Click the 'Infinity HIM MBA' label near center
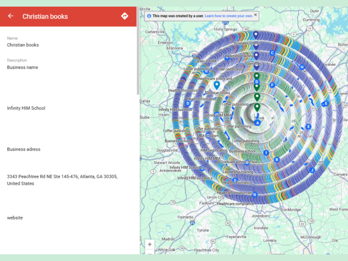 pyautogui.click(x=218, y=115)
